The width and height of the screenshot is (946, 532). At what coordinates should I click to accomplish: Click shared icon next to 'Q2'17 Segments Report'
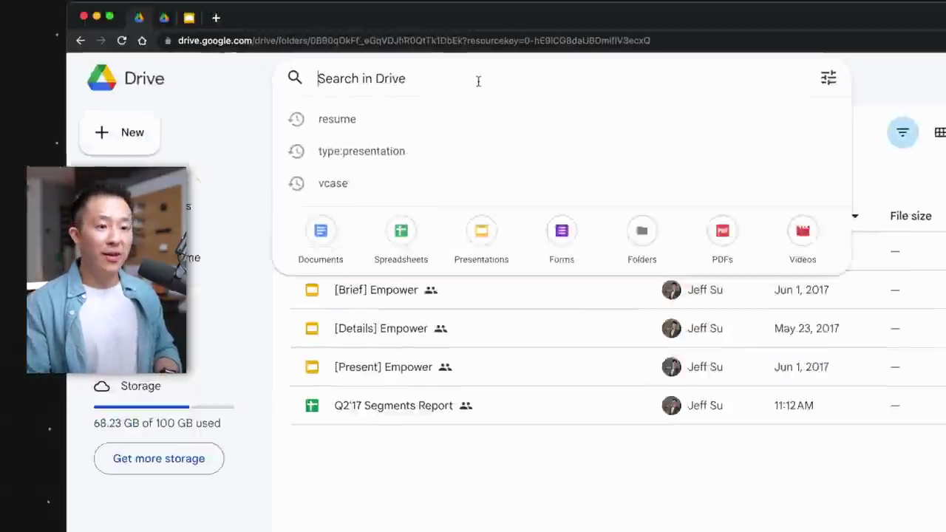click(x=466, y=406)
